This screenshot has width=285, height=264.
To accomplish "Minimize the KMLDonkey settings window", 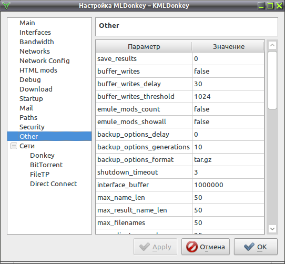I will [261, 6].
